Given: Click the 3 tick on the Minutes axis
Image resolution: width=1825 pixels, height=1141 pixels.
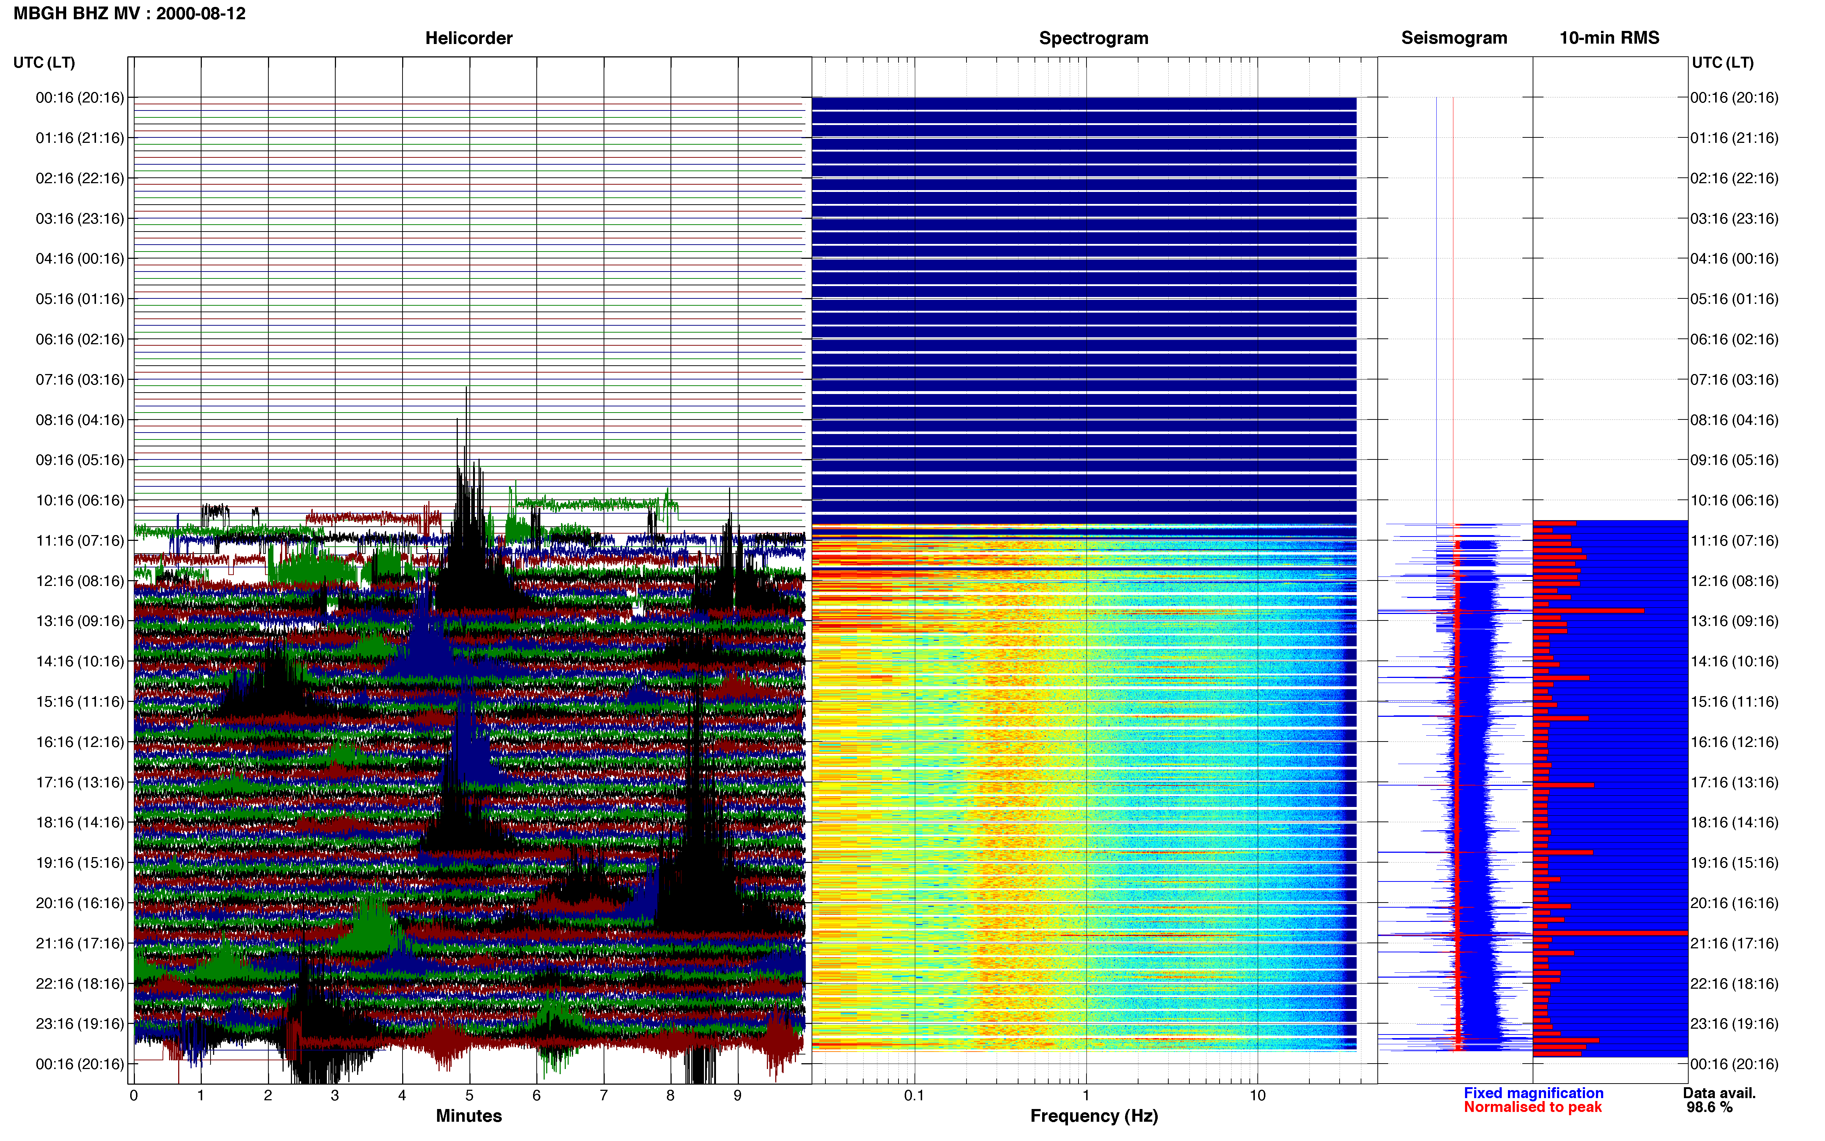Looking at the screenshot, I should 335,1095.
